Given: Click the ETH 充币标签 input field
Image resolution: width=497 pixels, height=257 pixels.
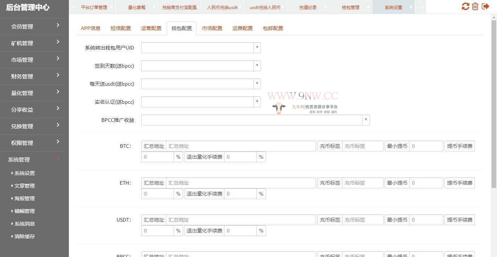Looking at the screenshot, I should pyautogui.click(x=363, y=183).
